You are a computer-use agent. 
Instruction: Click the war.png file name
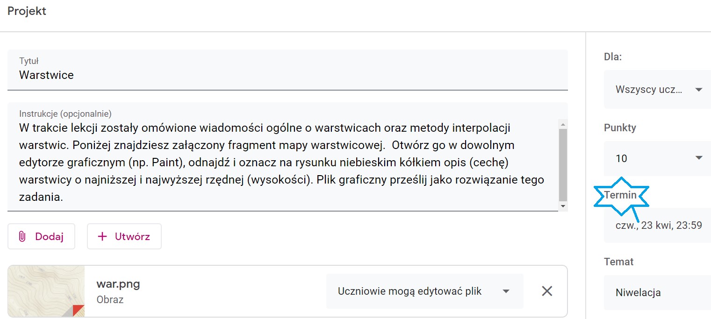[118, 284]
